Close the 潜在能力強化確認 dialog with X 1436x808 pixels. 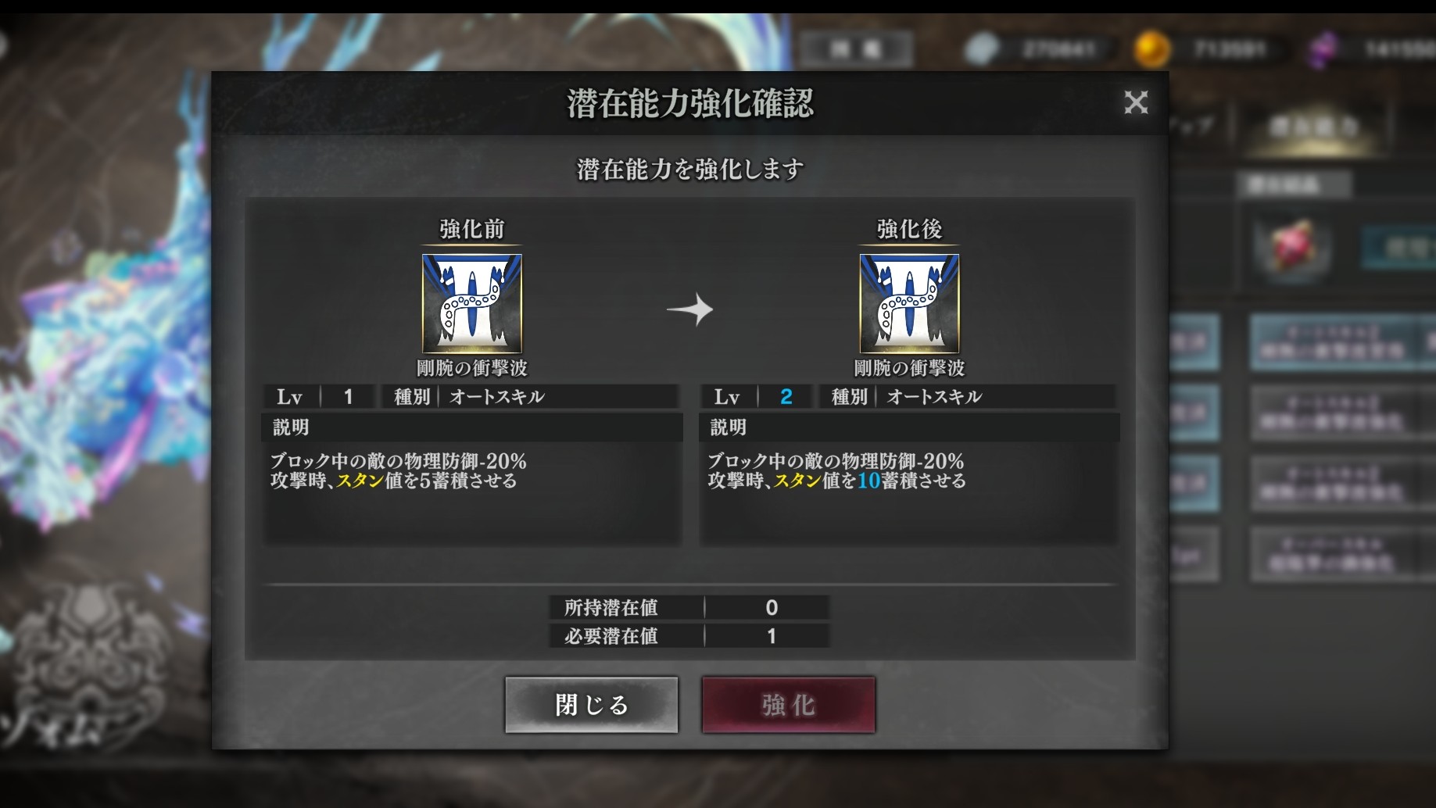click(1136, 102)
